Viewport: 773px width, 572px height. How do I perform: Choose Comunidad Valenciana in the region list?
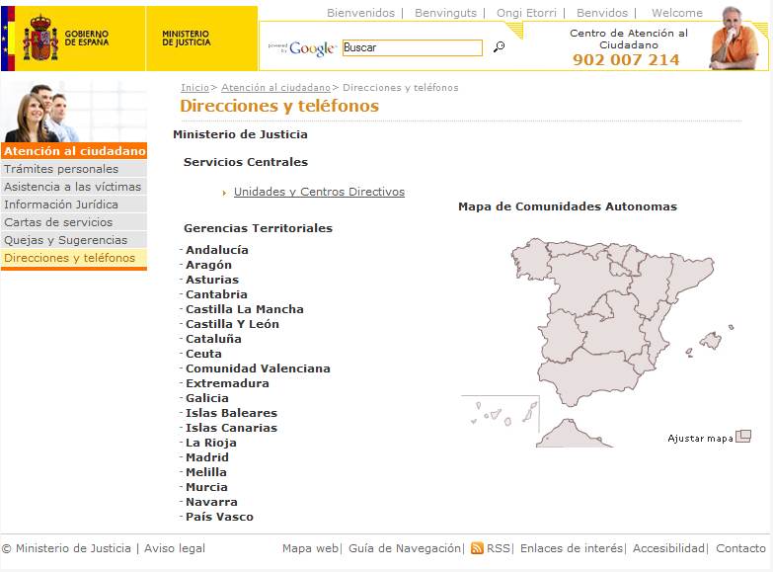(258, 368)
